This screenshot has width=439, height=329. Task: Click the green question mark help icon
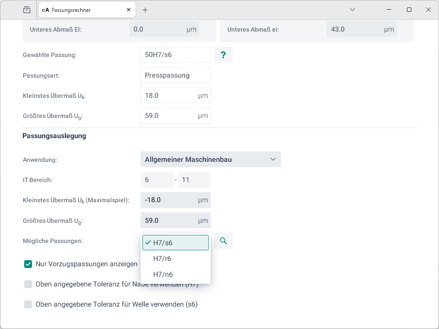pyautogui.click(x=223, y=55)
